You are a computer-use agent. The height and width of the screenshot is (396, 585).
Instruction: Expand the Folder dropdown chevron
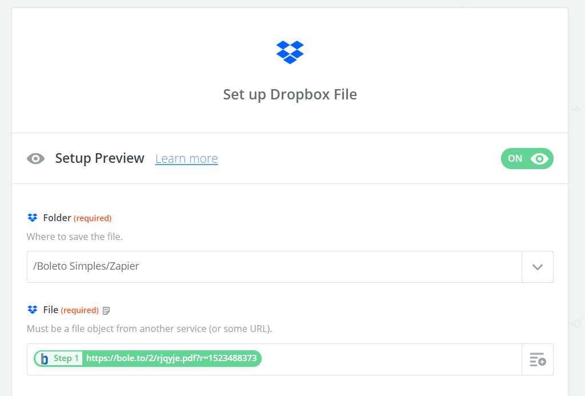click(x=537, y=267)
